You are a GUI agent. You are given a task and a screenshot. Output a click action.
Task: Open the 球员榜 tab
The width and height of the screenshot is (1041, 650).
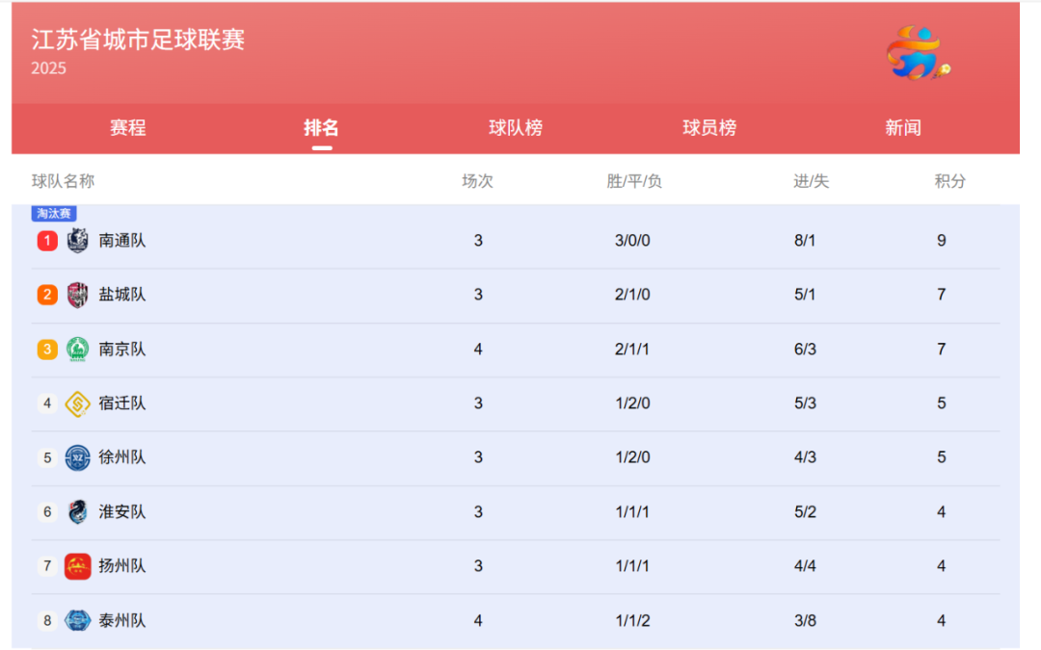[x=709, y=127]
